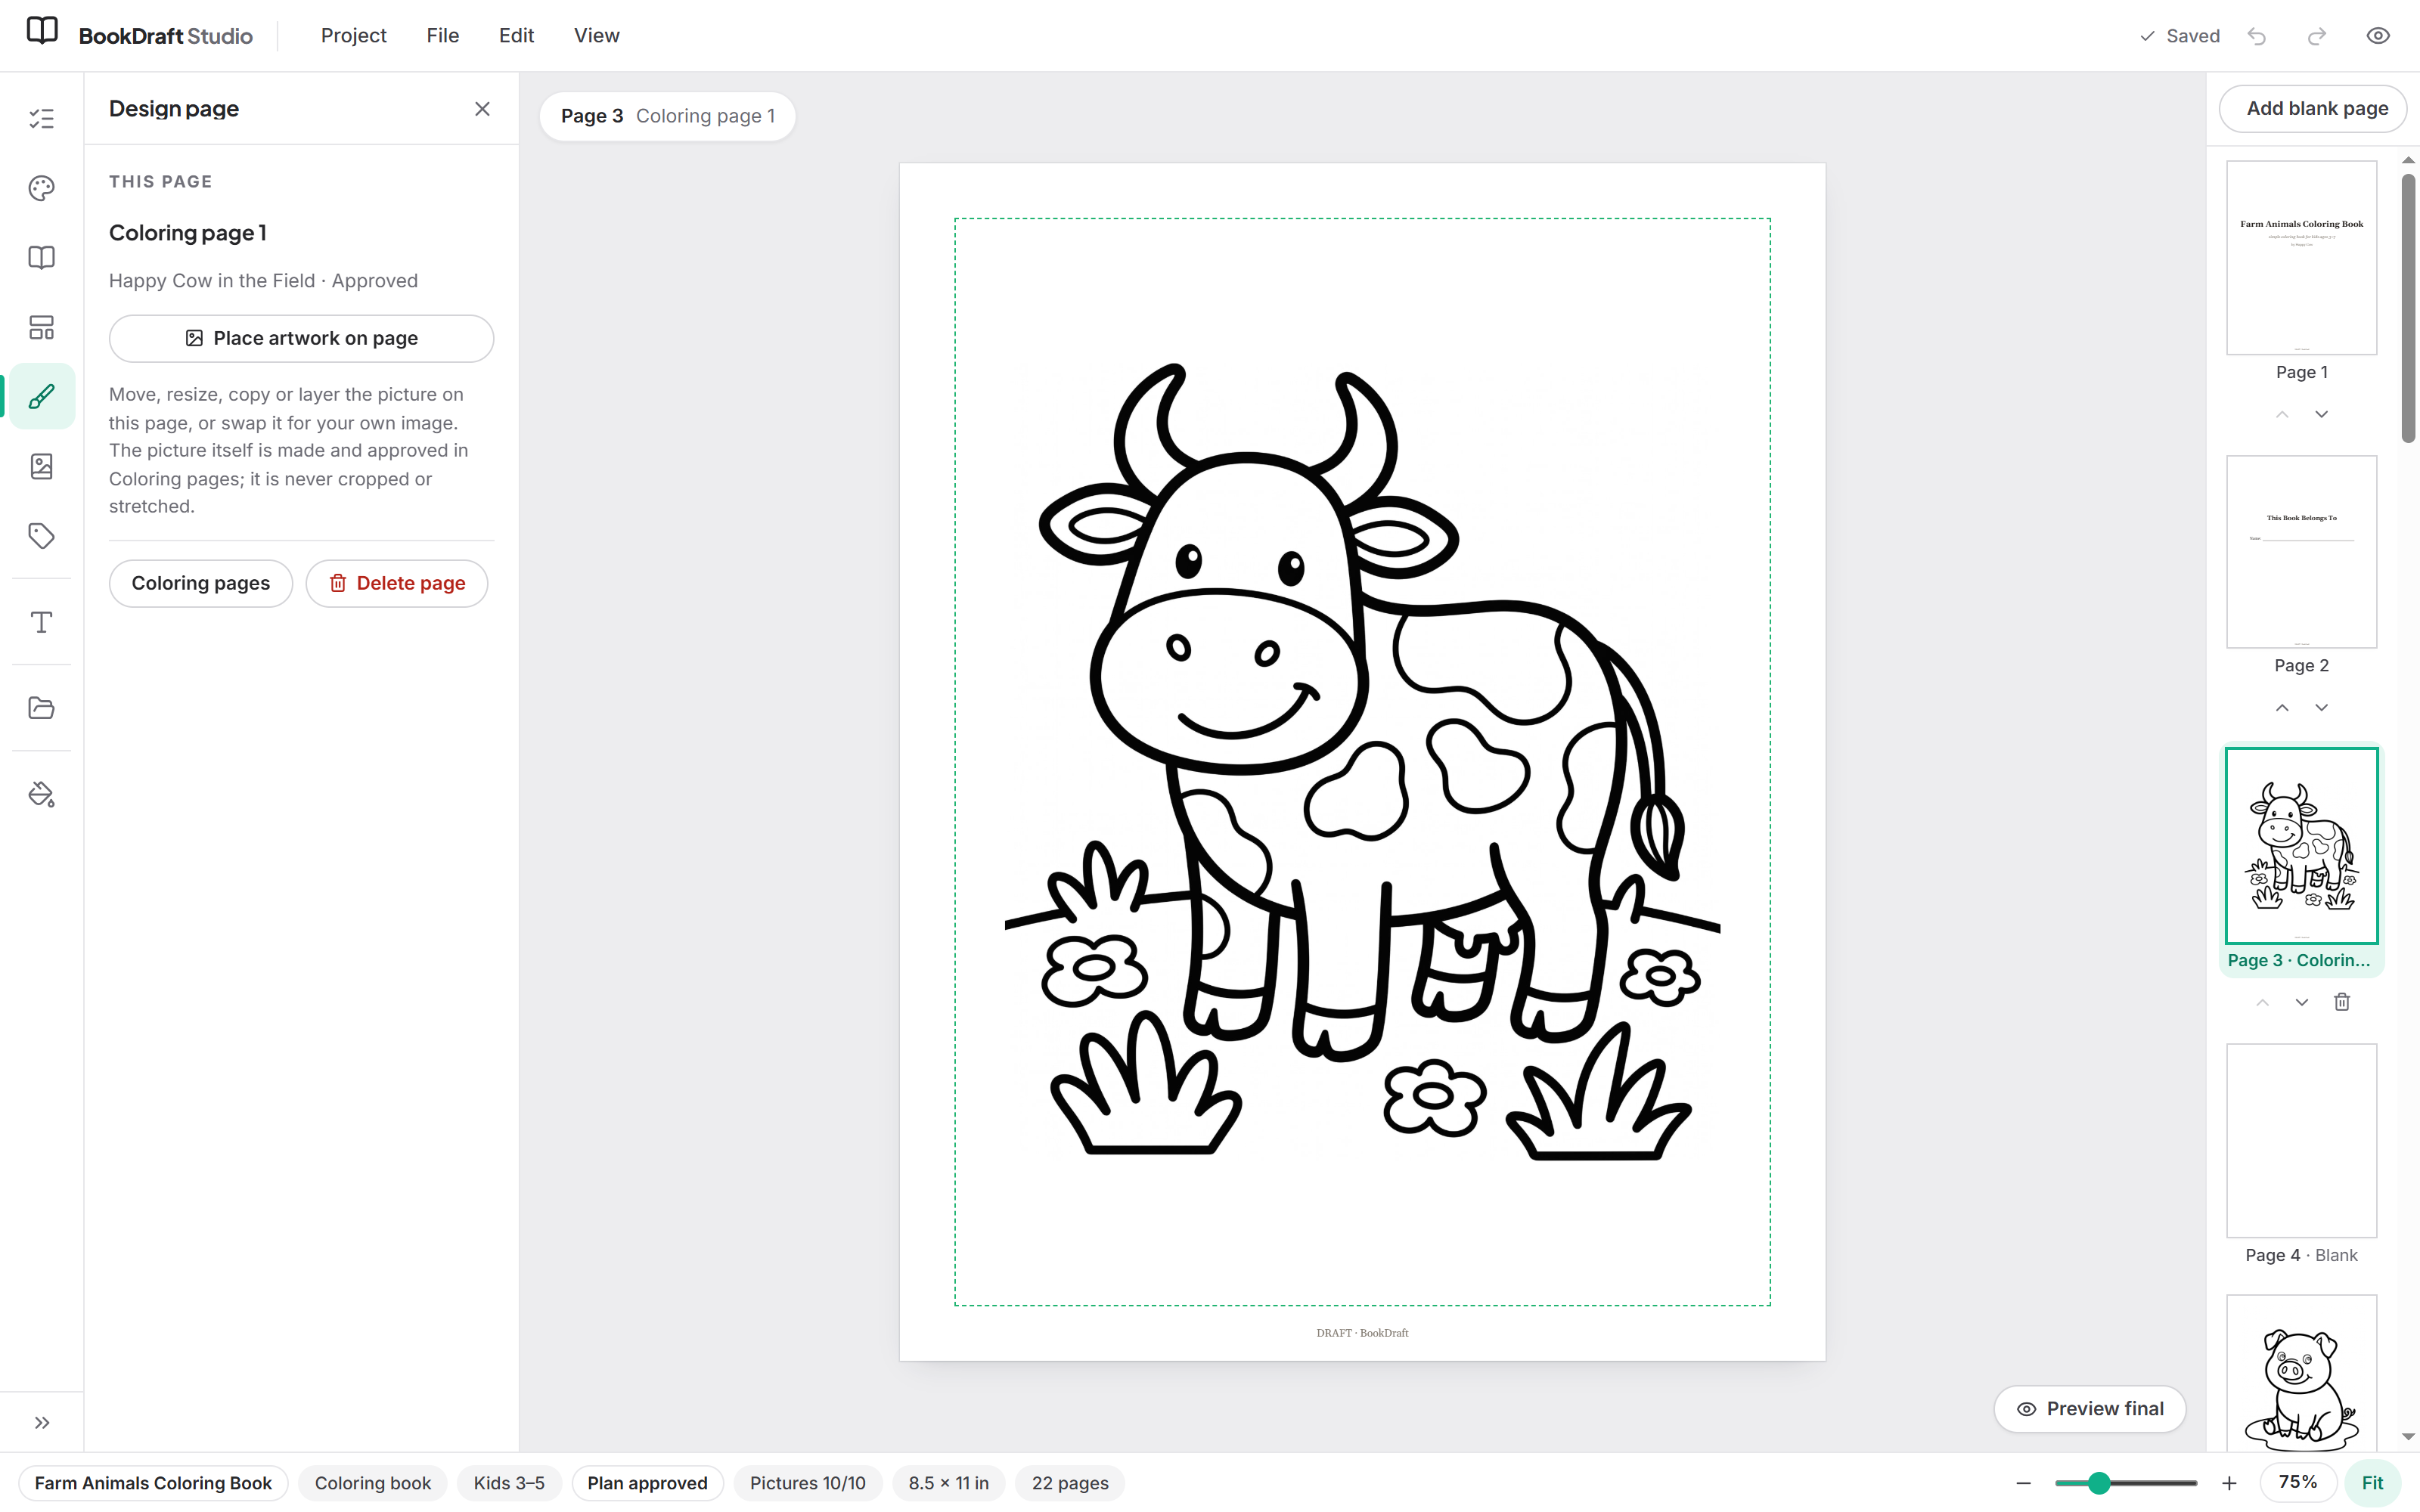2420x1512 pixels.
Task: Click the 75% zoom value field
Action: tap(2297, 1482)
